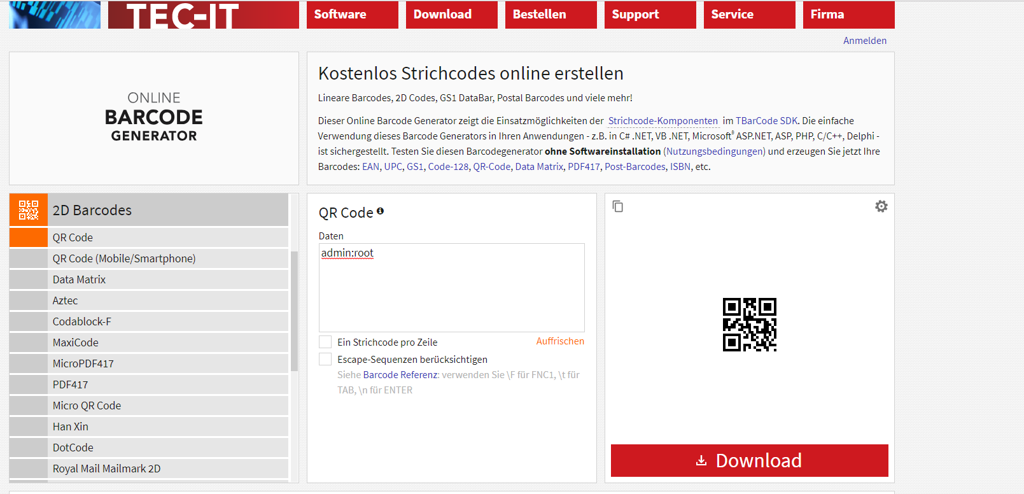Click the 2D Barcodes QR icon
The image size is (1024, 494).
29,210
